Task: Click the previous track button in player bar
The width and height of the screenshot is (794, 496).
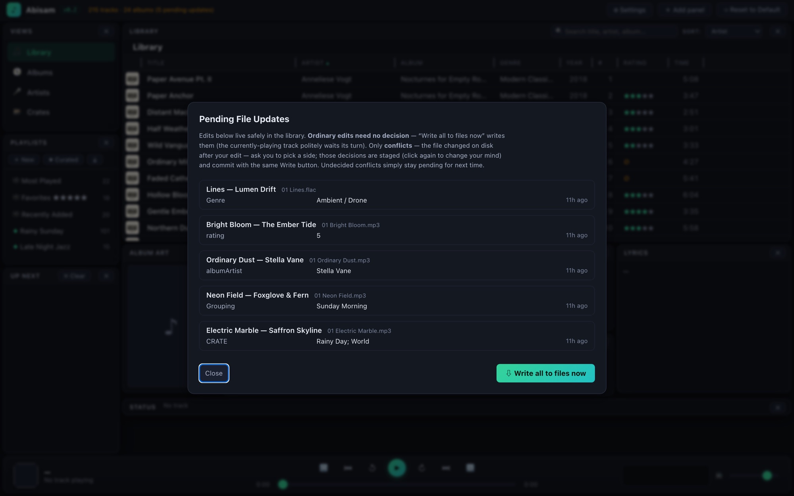Action: (348, 468)
